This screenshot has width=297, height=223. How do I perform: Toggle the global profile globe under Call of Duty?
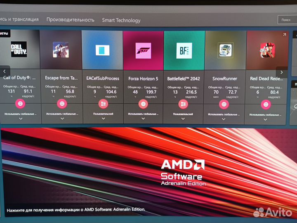click(20, 104)
